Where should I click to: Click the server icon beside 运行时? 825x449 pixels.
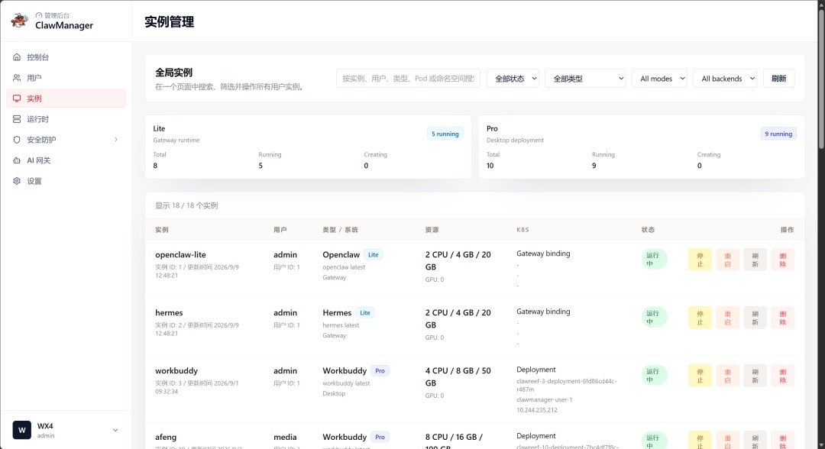[x=17, y=119]
